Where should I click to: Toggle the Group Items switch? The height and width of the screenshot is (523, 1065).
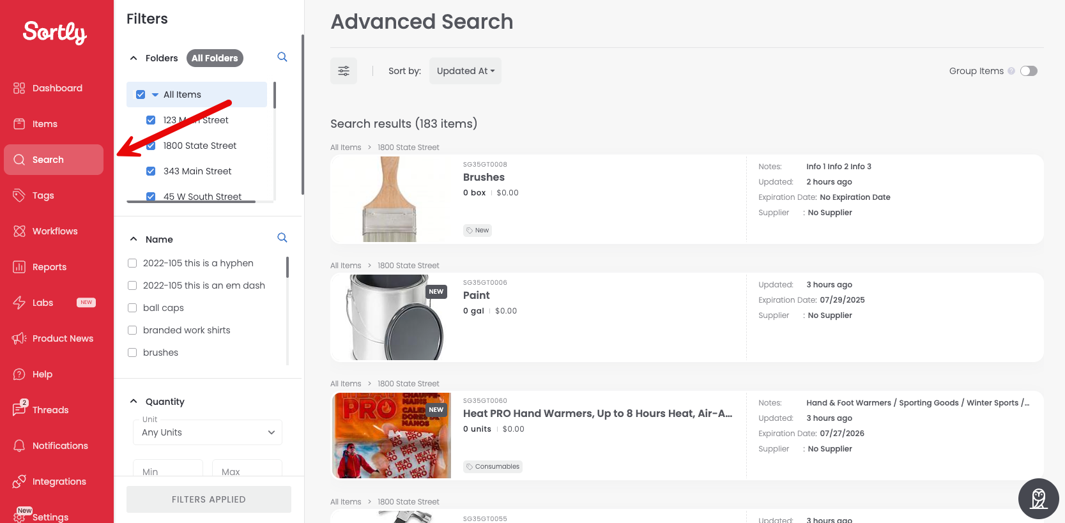click(1029, 71)
